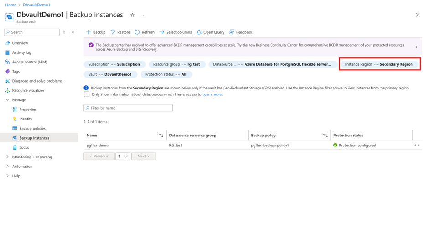
Task: Click Open Query in the toolbar
Action: click(x=210, y=32)
